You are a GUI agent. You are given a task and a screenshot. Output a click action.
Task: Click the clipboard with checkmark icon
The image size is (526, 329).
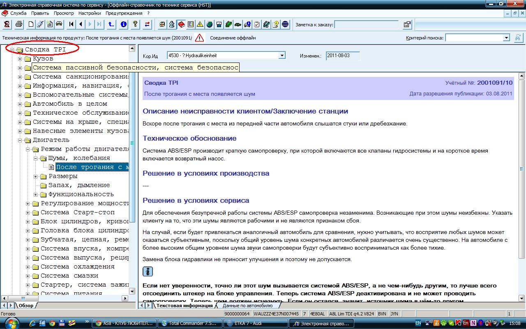click(x=257, y=24)
